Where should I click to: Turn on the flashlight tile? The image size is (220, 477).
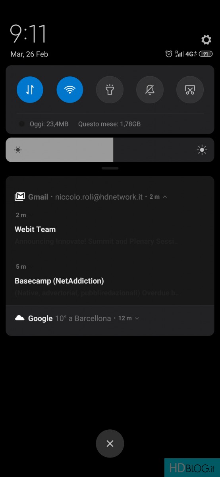(x=110, y=90)
